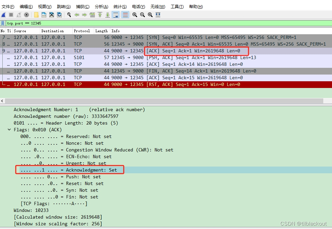332x229 pixels.
Task: Click the horizontal scrollbar left arrow
Action: (2, 101)
